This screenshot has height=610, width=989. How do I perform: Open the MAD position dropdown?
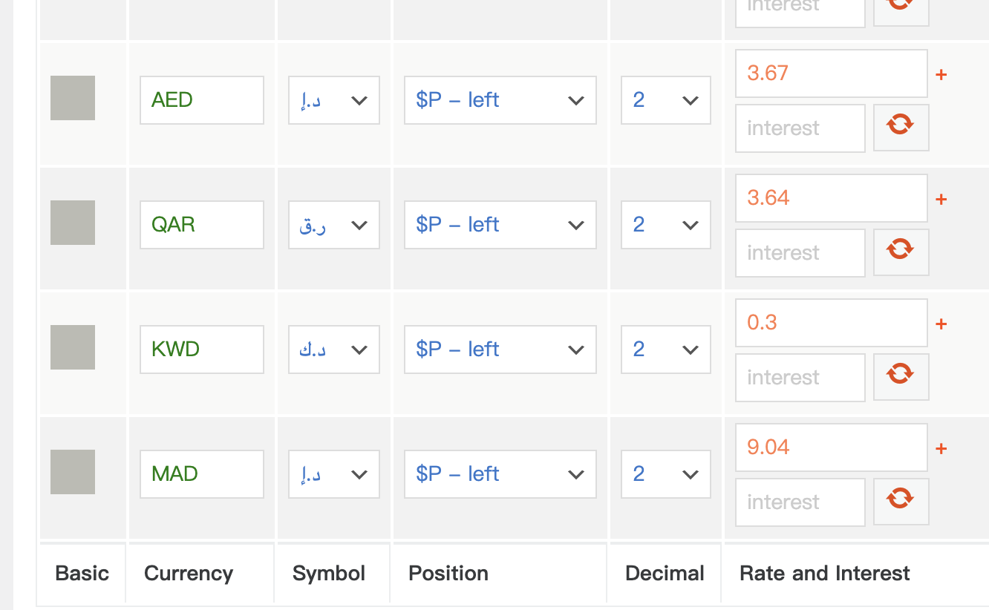tap(500, 474)
